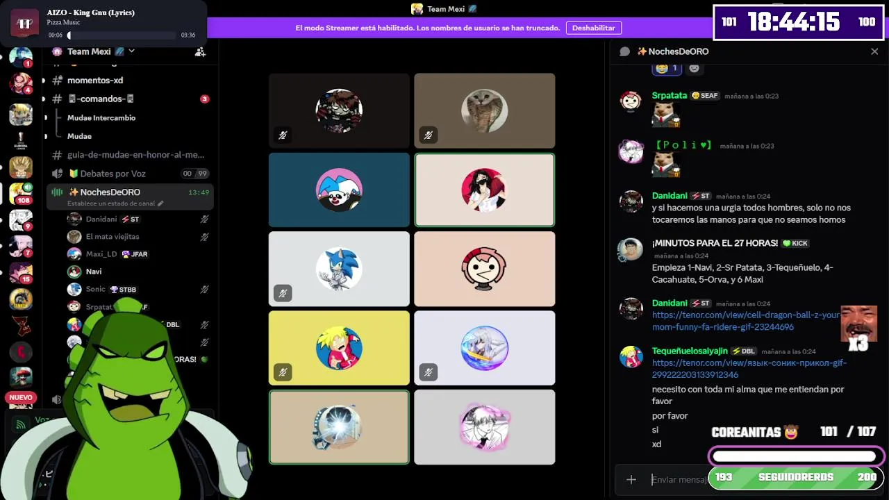Open the guia-de-mudae-en-honor-al-me... channel

[x=135, y=155]
